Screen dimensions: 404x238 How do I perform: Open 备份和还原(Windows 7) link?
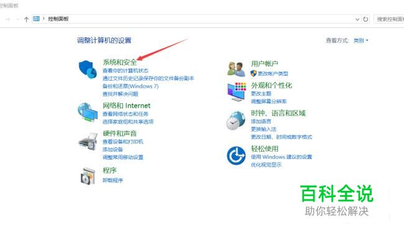coord(131,86)
